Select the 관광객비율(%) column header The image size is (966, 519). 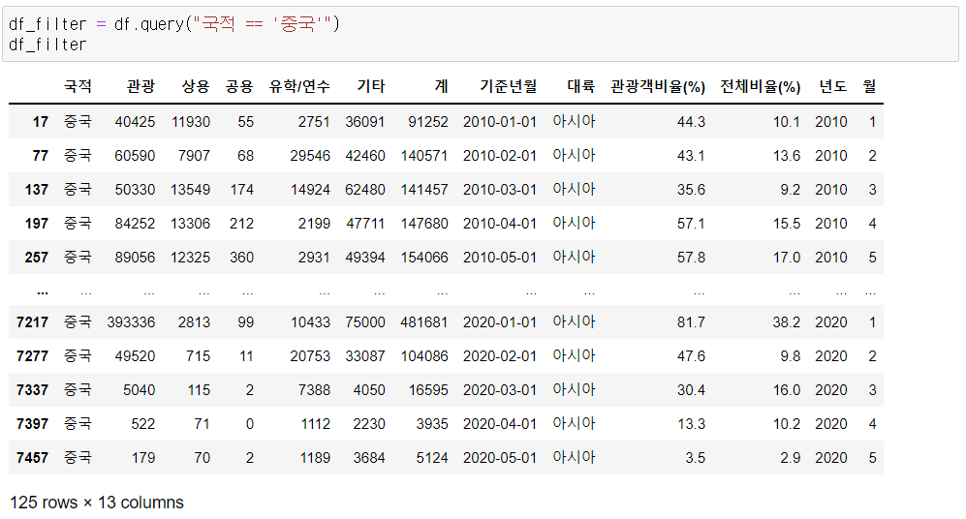[658, 87]
